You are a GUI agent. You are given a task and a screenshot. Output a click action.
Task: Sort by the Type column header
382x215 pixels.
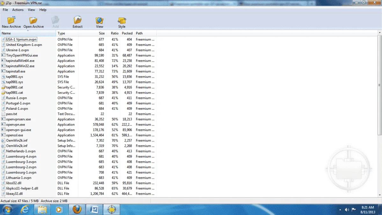click(67, 33)
